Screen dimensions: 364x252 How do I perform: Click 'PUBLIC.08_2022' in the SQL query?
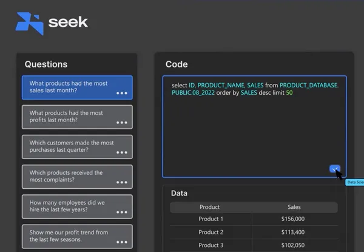click(193, 93)
